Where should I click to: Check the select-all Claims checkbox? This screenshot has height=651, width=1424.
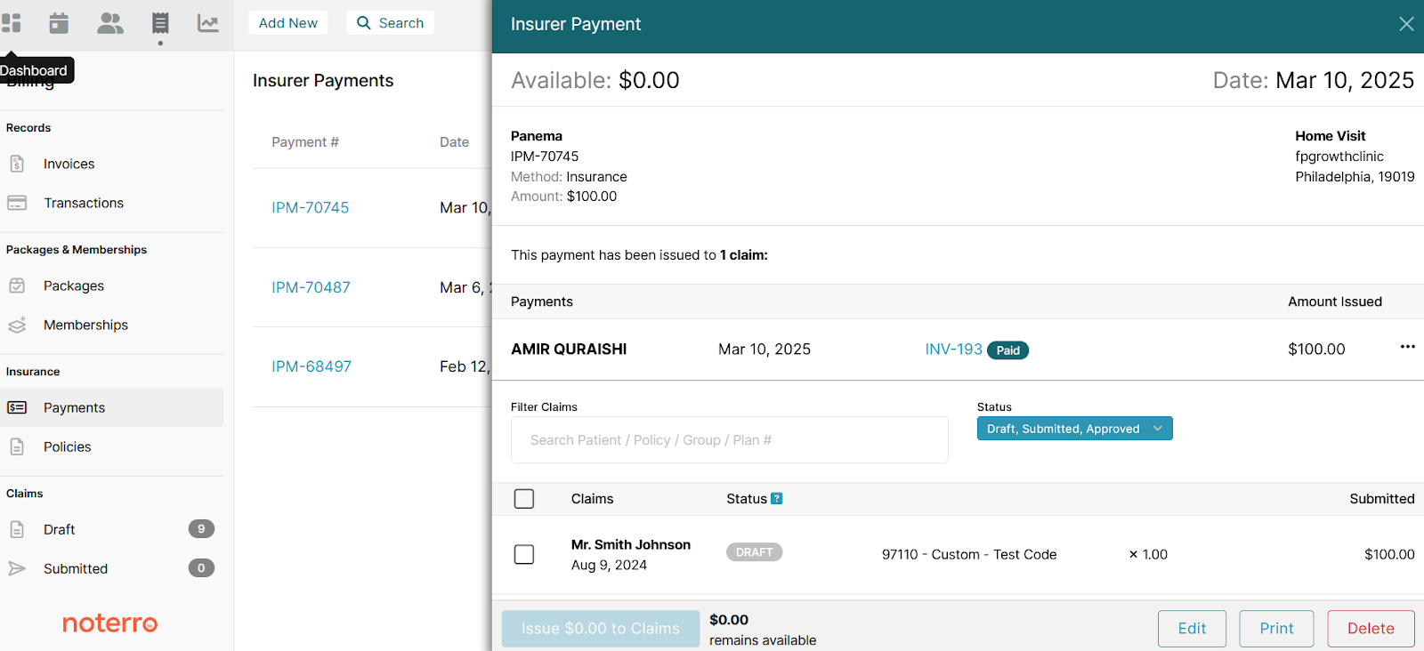click(524, 499)
